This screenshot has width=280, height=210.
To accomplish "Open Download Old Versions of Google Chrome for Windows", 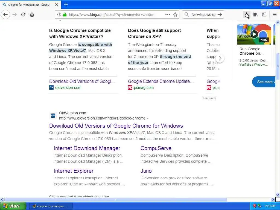I will click(x=116, y=126).
